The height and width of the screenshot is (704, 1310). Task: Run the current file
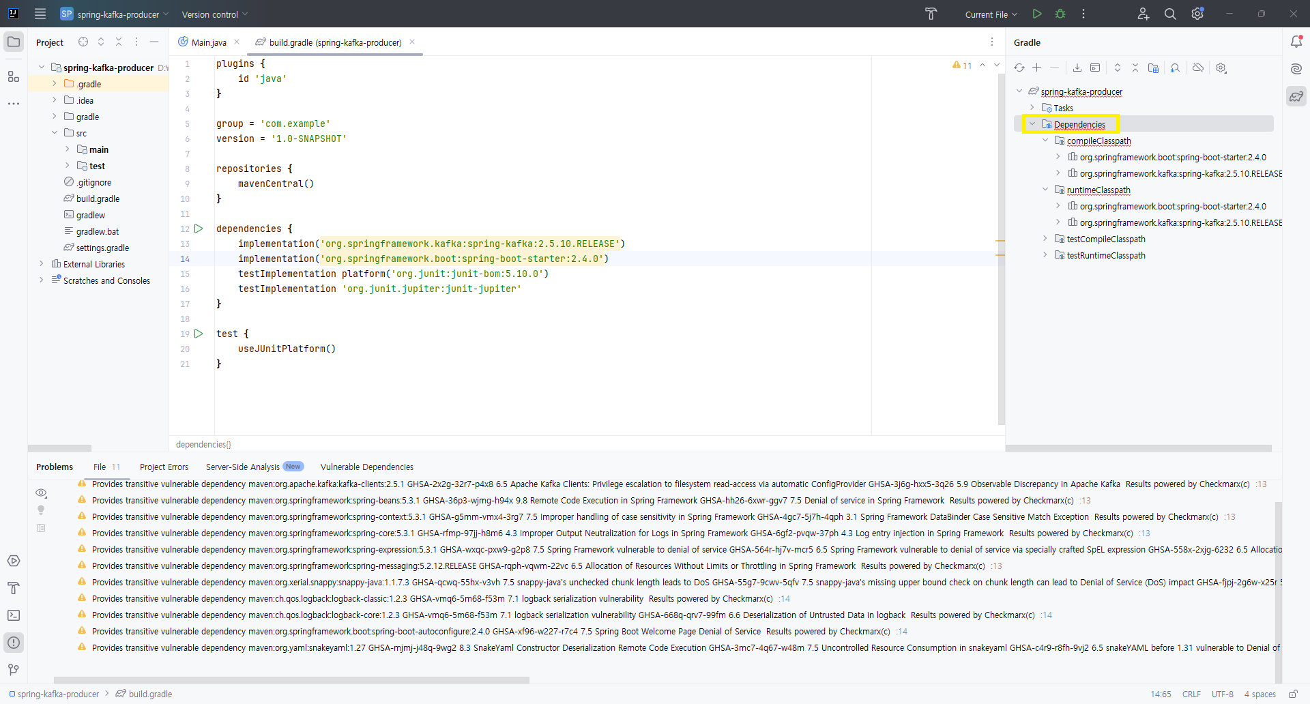coord(1037,14)
